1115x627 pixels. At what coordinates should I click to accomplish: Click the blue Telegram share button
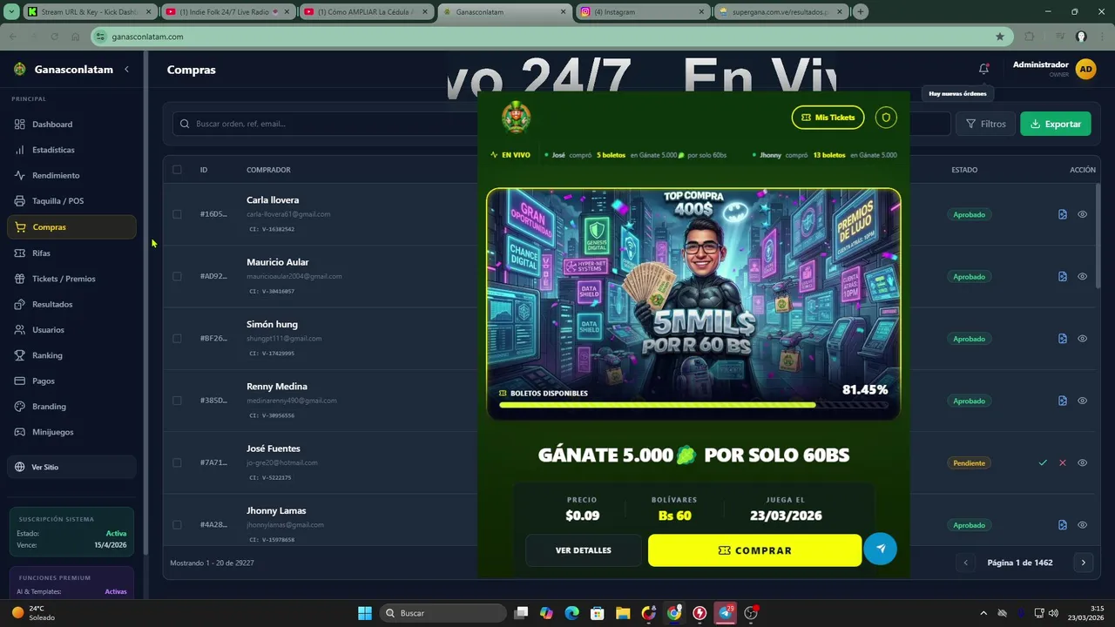tap(880, 549)
